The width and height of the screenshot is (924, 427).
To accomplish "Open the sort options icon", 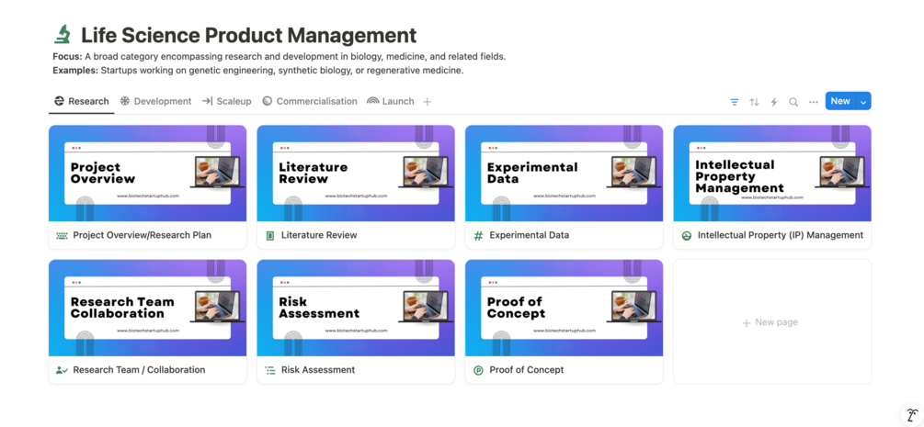I will pyautogui.click(x=754, y=102).
